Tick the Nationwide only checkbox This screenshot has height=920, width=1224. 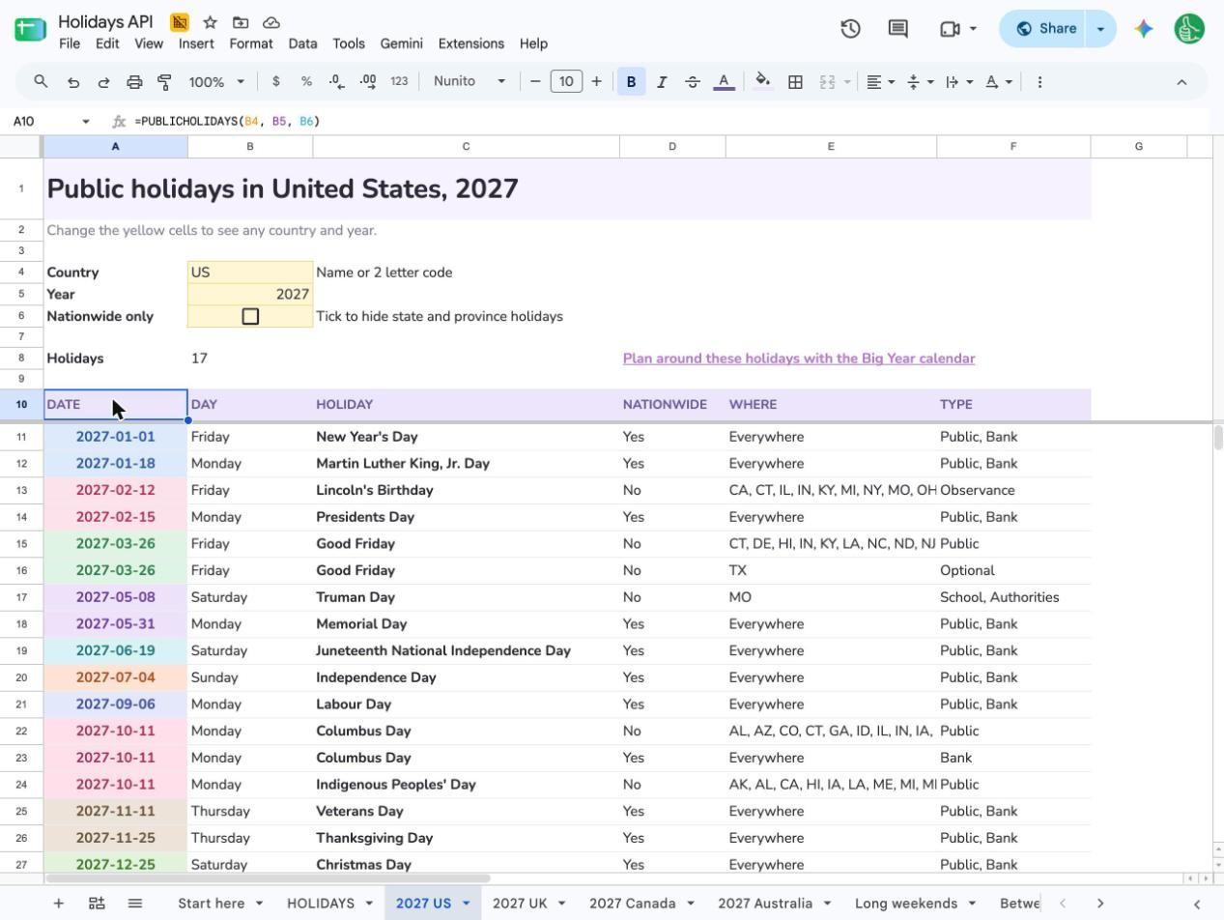coord(250,316)
